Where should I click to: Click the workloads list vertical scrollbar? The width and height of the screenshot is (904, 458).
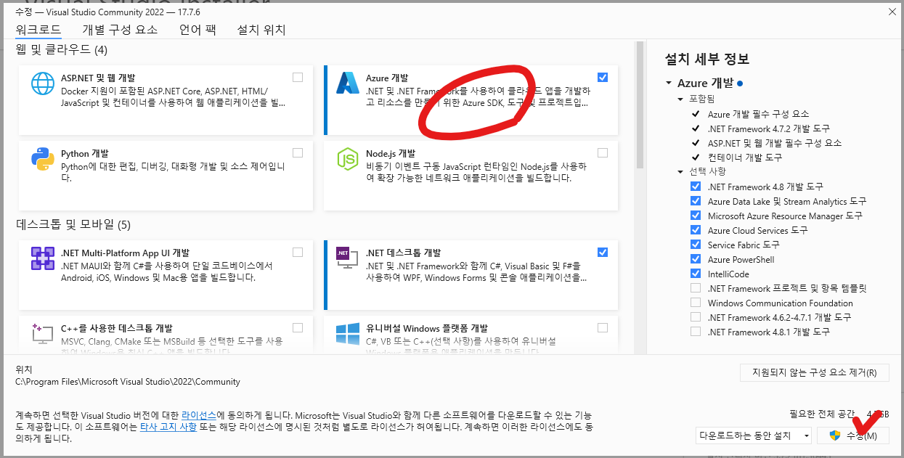640,105
